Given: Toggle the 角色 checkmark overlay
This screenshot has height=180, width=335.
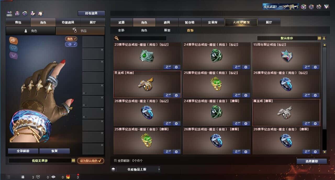Looking at the screenshot, I should pos(71,39).
